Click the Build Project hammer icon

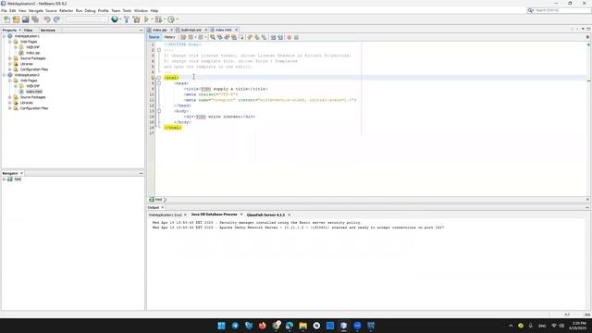[x=127, y=19]
